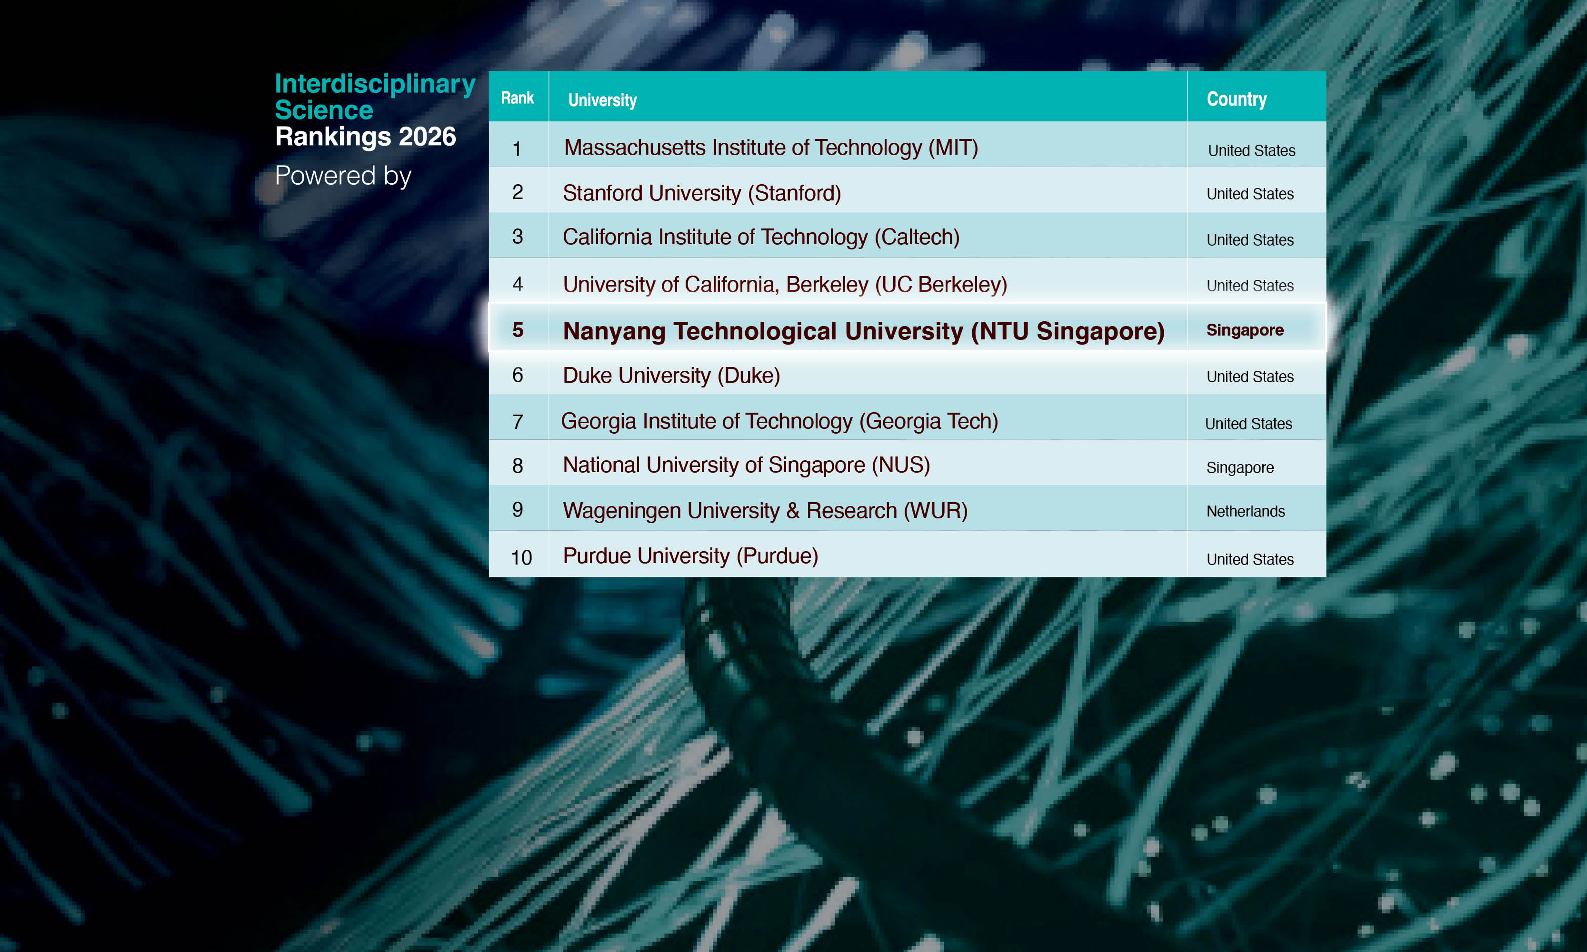Image resolution: width=1587 pixels, height=952 pixels.
Task: Click the University column header
Action: (x=602, y=100)
